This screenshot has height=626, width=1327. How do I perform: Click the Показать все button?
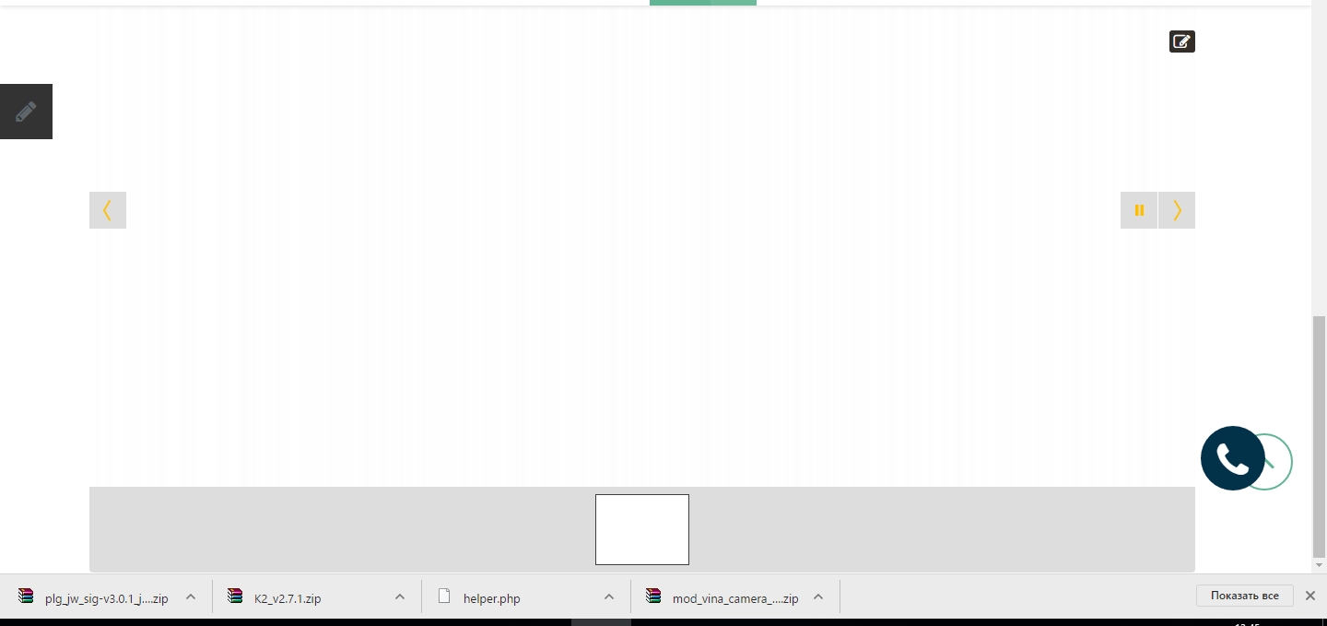(x=1244, y=595)
